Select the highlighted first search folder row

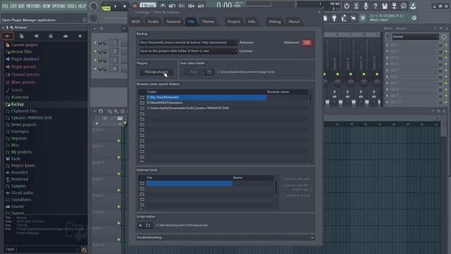pyautogui.click(x=206, y=97)
